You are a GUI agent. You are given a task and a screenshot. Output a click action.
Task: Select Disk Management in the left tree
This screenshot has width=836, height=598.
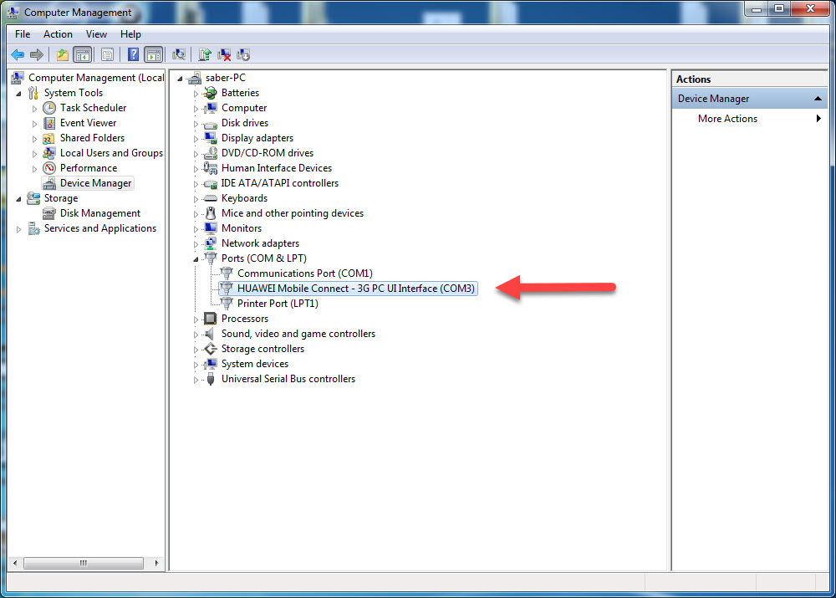coord(99,213)
